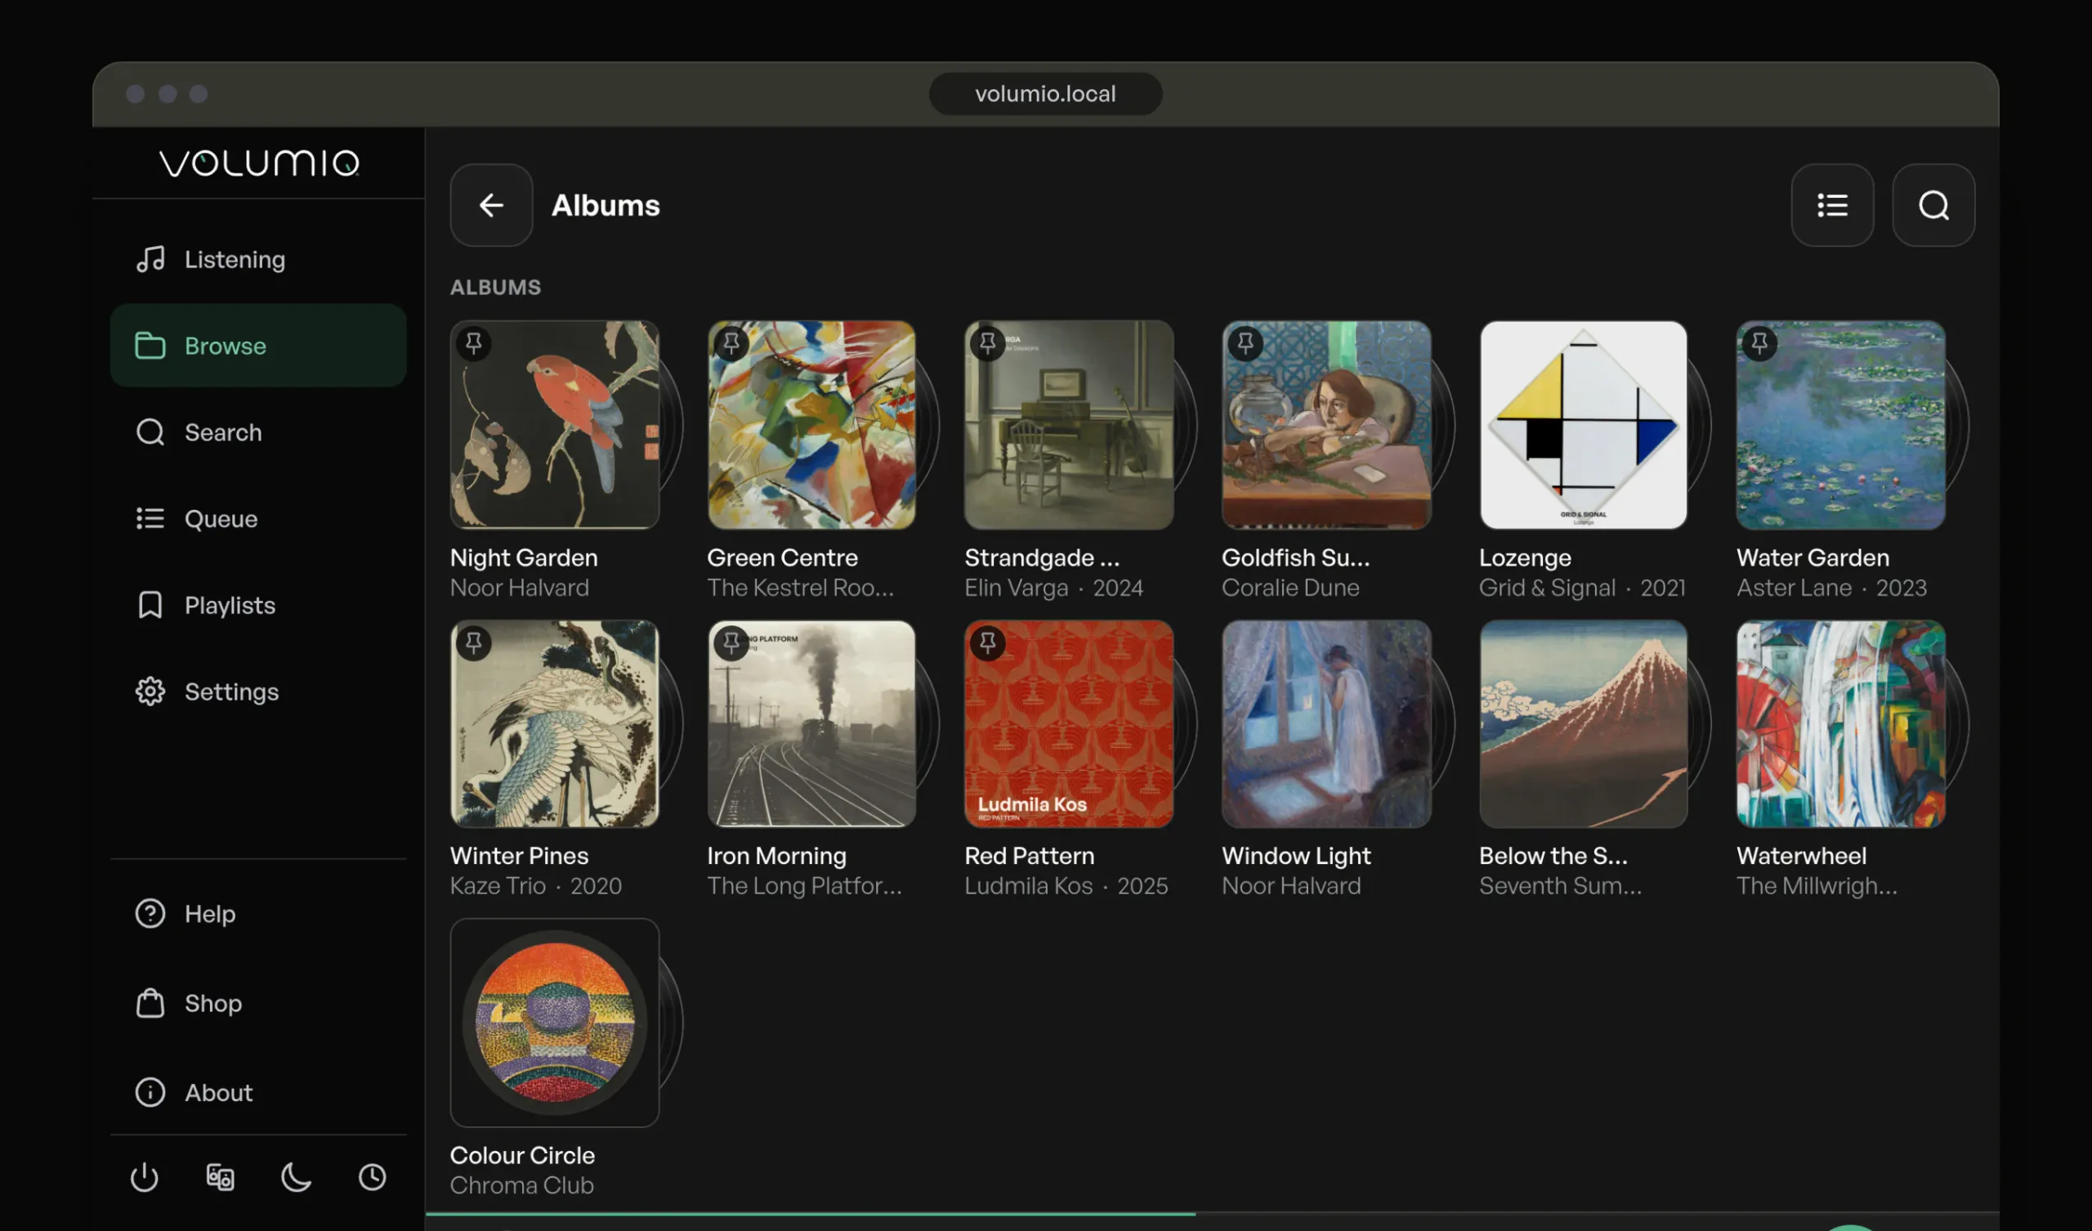The height and width of the screenshot is (1231, 2092).
Task: Click the Volumio logo
Action: tap(259, 163)
